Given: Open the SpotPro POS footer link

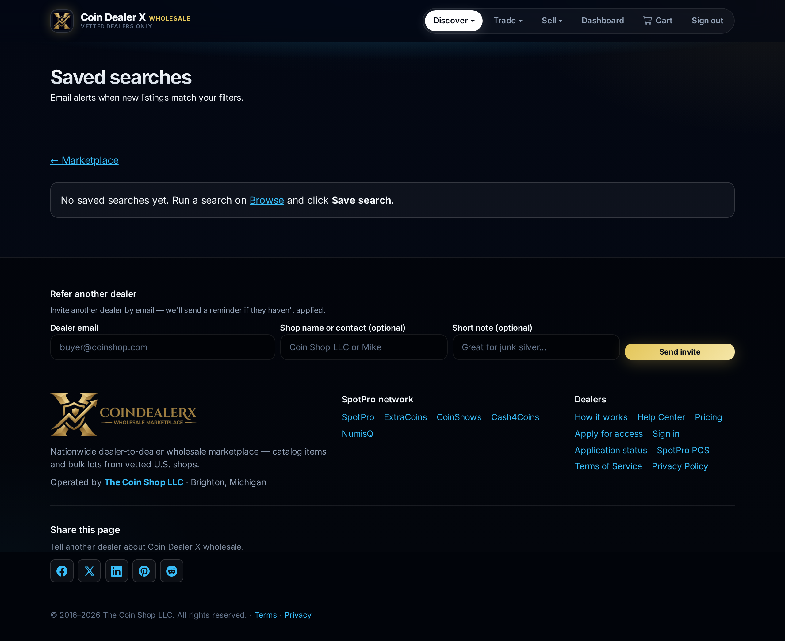Looking at the screenshot, I should click(683, 450).
